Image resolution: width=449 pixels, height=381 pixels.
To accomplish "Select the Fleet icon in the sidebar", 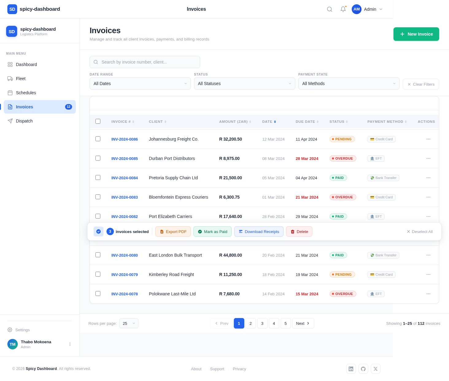I will (x=10, y=79).
